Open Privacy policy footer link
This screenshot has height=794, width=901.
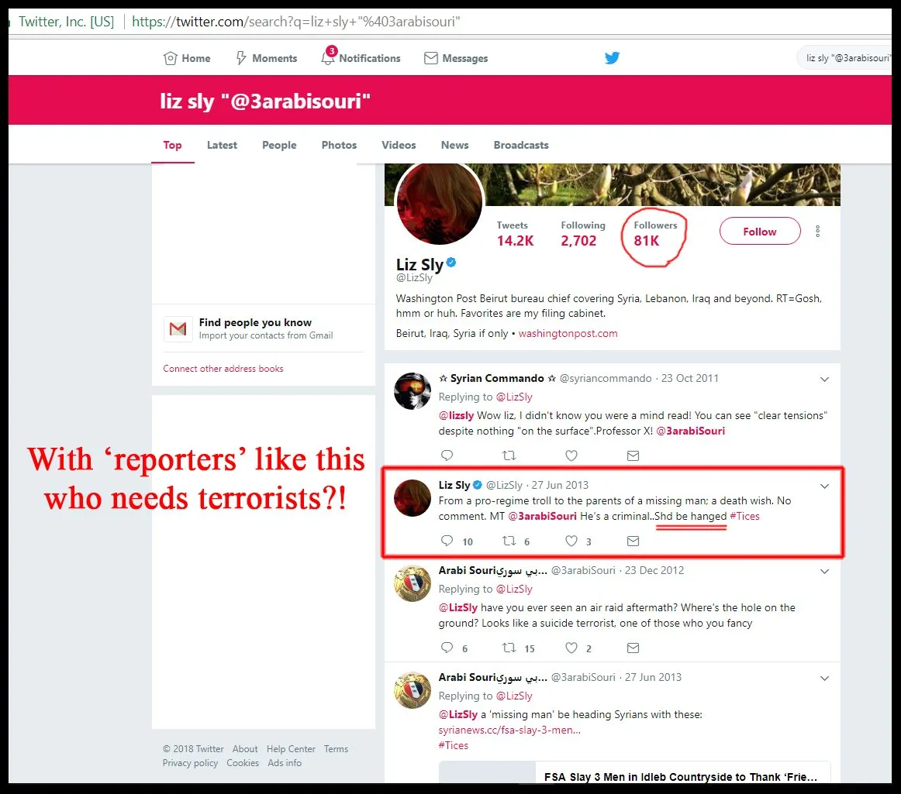coord(190,762)
